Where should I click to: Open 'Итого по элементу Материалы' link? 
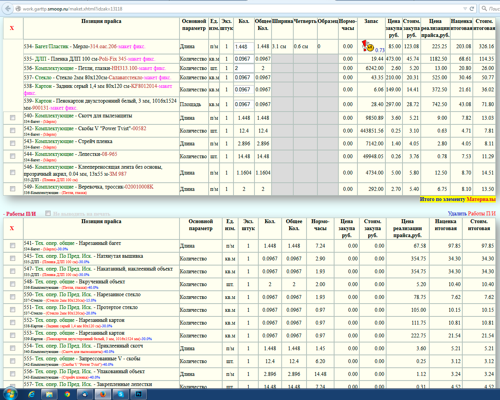pos(458,199)
